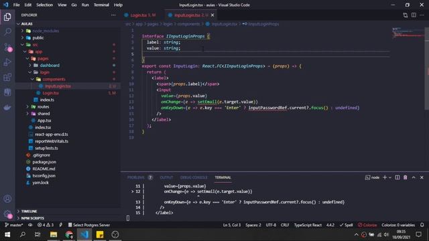Toggle Spell checker in status bar
This screenshot has width=429, height=241.
[346, 225]
